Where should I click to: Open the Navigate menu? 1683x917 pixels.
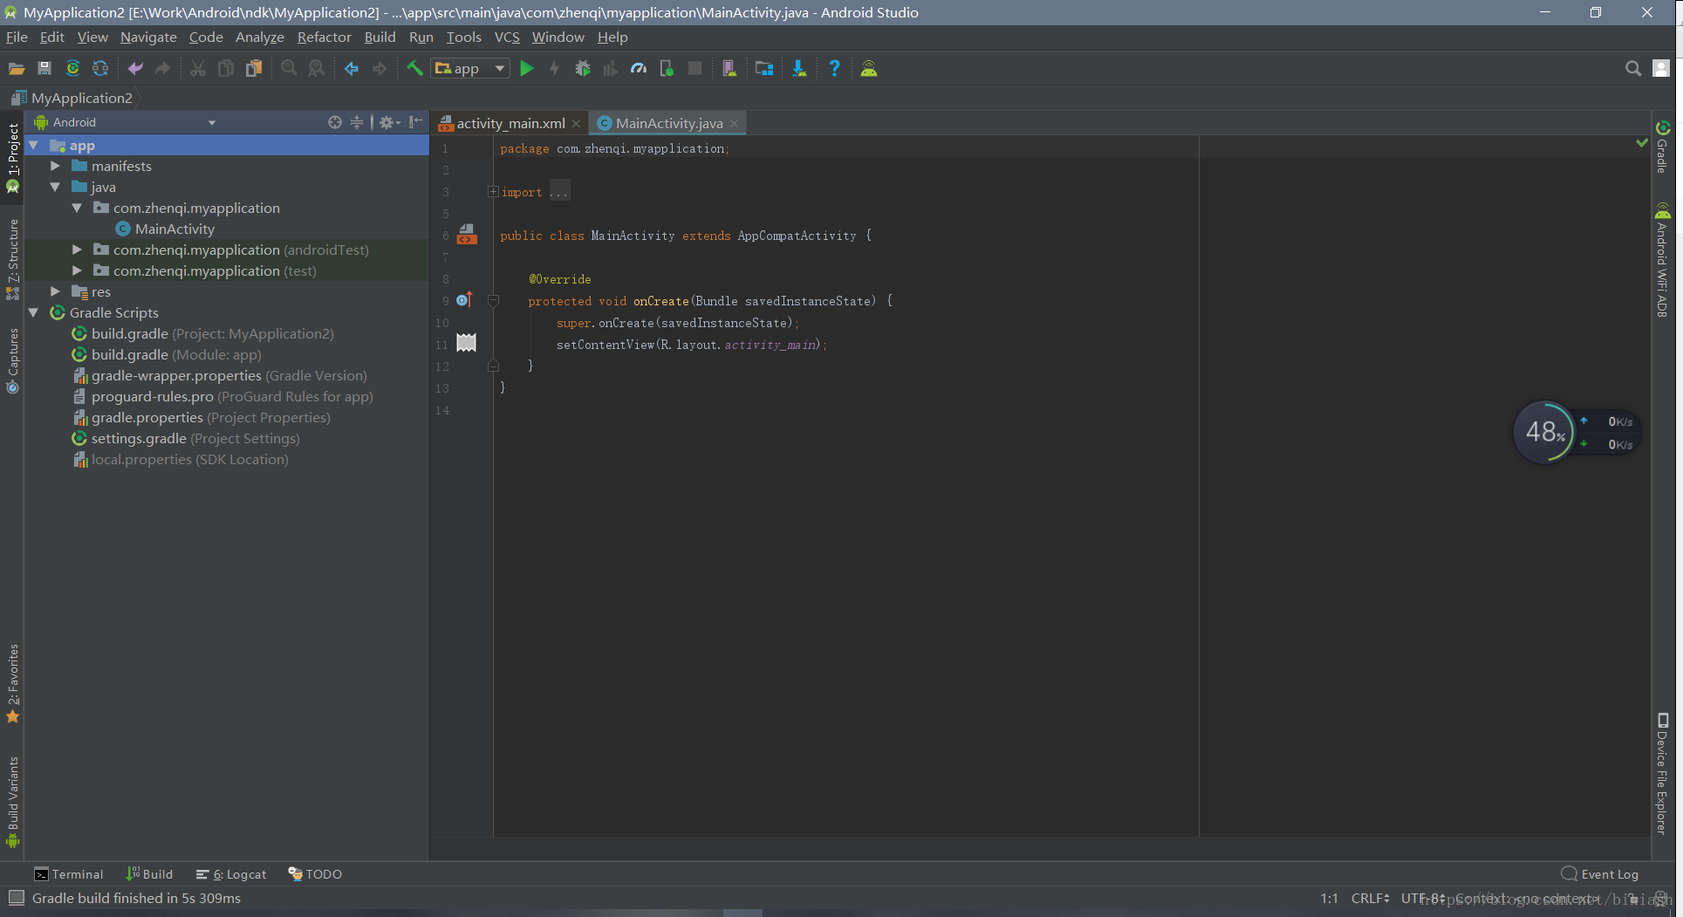pos(148,37)
